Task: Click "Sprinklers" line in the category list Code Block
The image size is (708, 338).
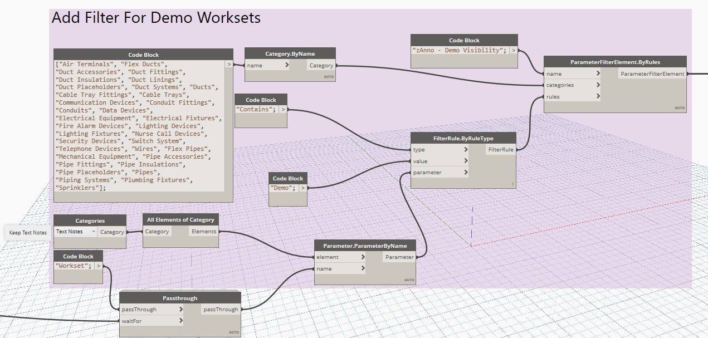Action: point(80,188)
